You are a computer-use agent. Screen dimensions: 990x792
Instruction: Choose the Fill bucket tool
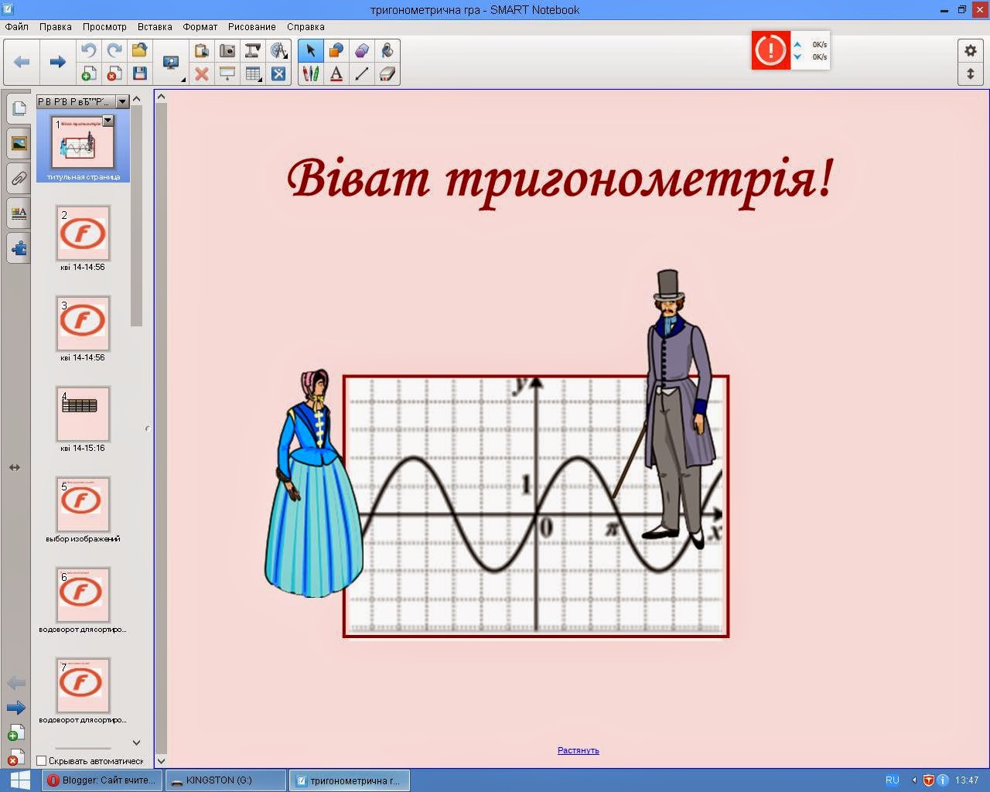[387, 51]
